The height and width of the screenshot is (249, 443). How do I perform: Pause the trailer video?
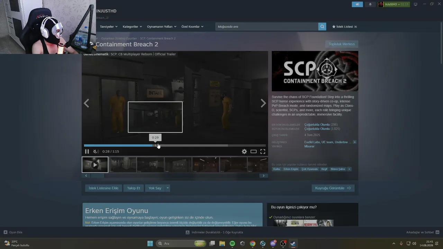(x=87, y=151)
